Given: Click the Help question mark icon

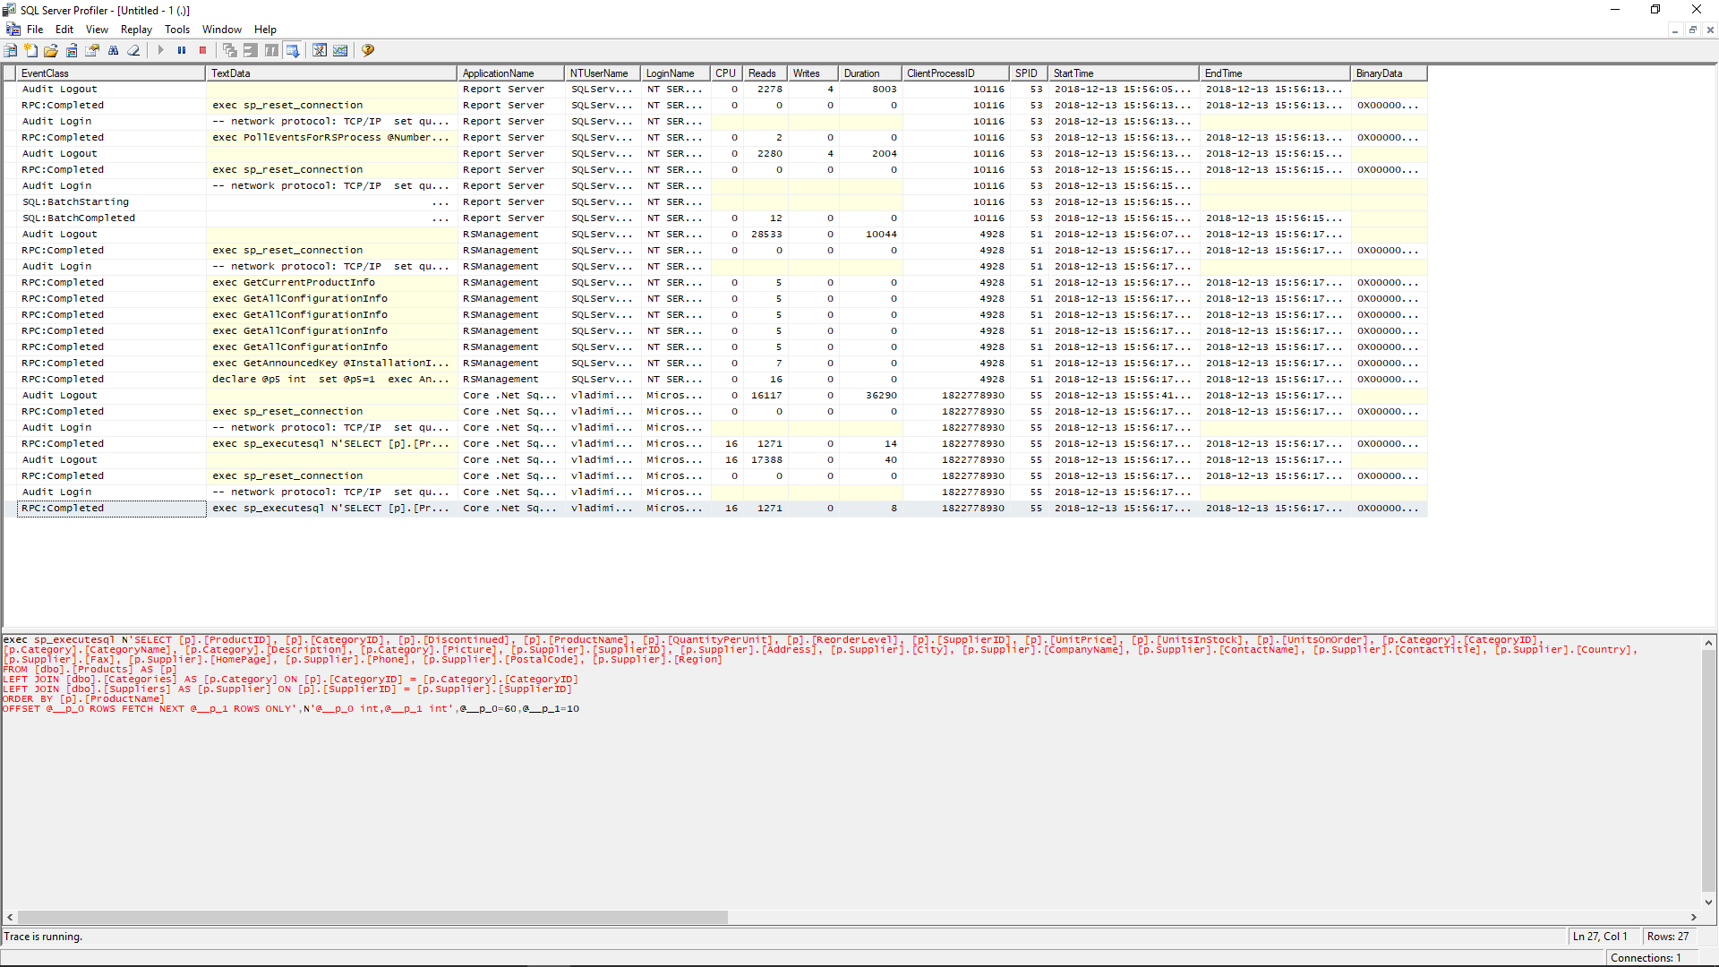Looking at the screenshot, I should [368, 50].
